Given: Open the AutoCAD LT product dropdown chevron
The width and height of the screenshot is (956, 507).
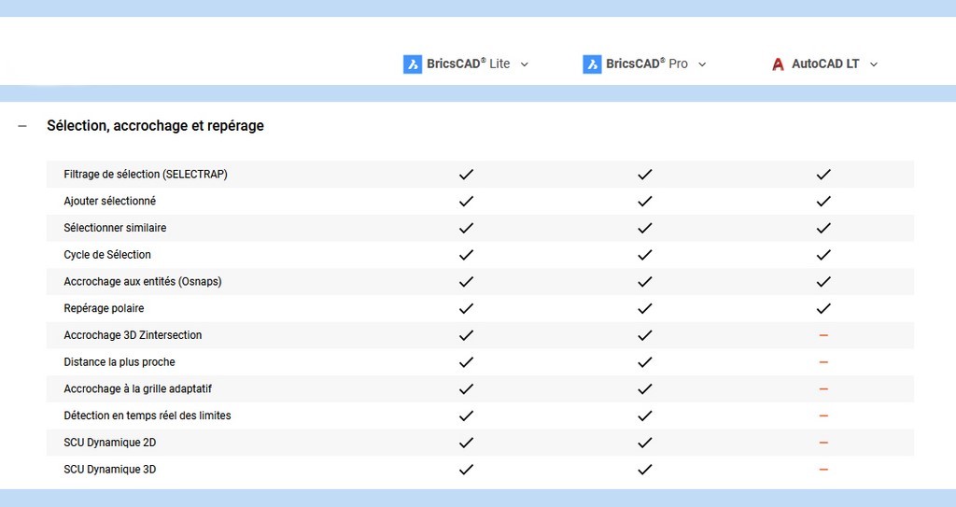Looking at the screenshot, I should pos(874,64).
